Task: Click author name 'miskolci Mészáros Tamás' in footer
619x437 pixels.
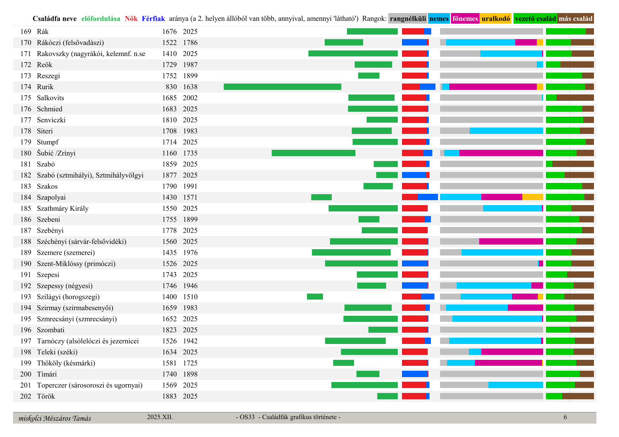Action: (55, 418)
